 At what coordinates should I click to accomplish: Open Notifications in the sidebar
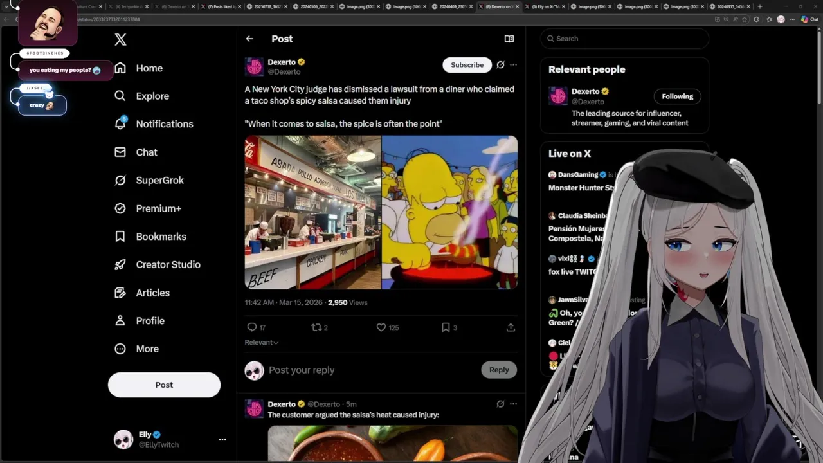click(153, 124)
